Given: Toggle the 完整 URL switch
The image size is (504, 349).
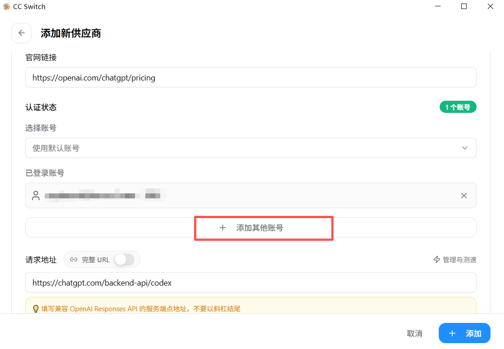Looking at the screenshot, I should [124, 260].
